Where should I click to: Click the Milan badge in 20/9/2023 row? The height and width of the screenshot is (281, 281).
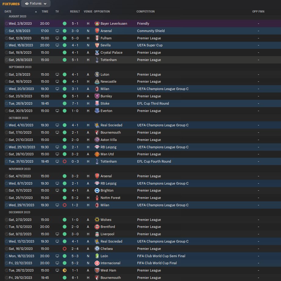click(x=97, y=89)
